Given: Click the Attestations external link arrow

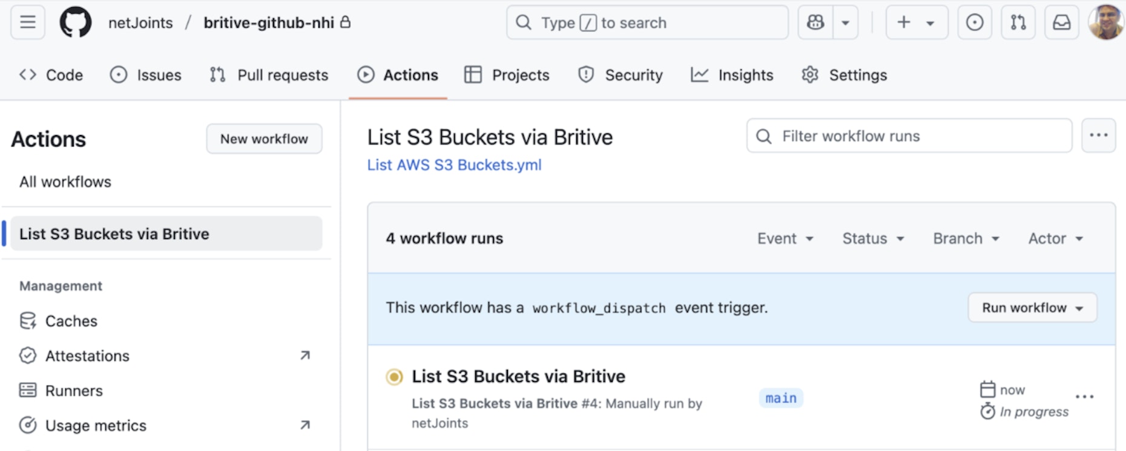Looking at the screenshot, I should 305,355.
